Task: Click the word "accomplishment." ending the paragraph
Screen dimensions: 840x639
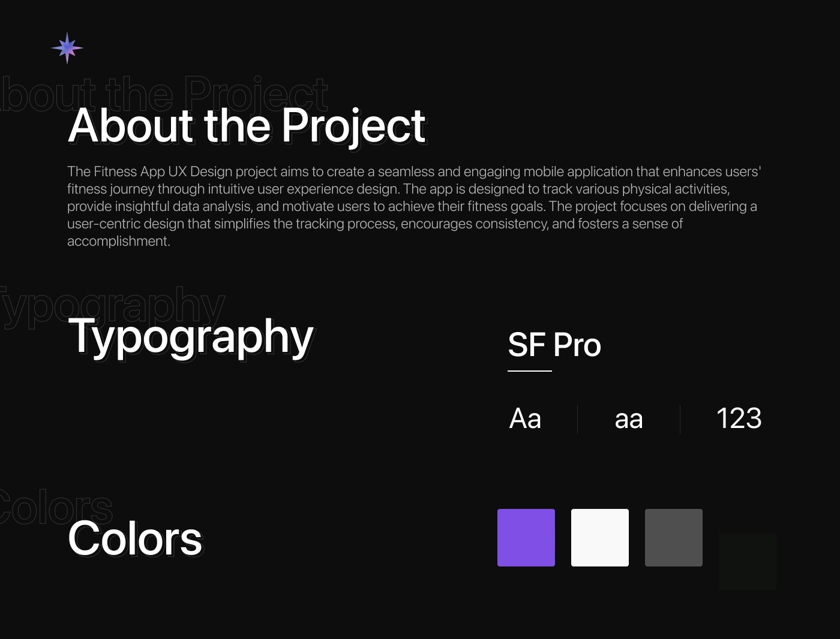Action: click(x=119, y=241)
